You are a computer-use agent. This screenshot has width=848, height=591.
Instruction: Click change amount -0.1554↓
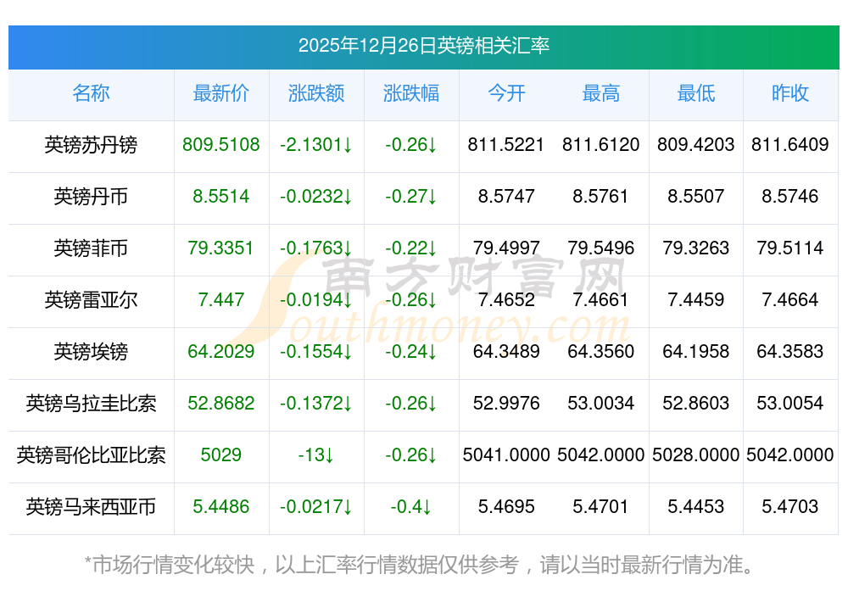316,351
